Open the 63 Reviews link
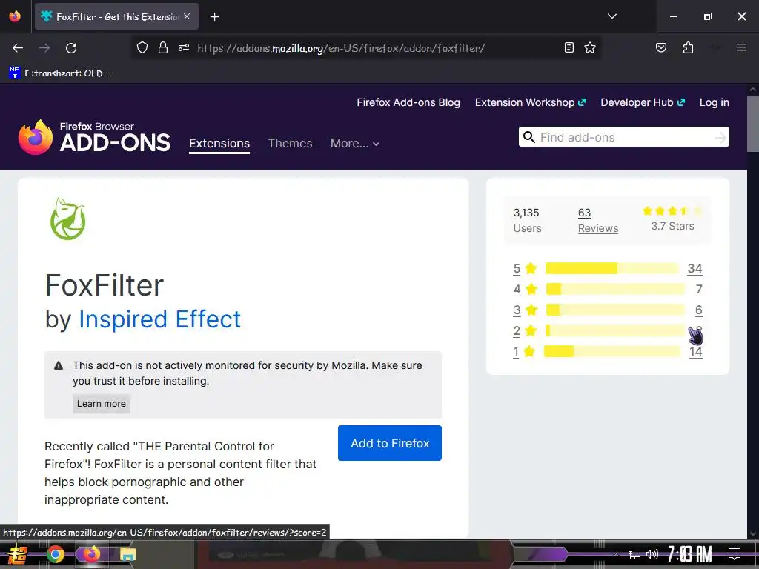Viewport: 759px width, 569px height. [598, 221]
